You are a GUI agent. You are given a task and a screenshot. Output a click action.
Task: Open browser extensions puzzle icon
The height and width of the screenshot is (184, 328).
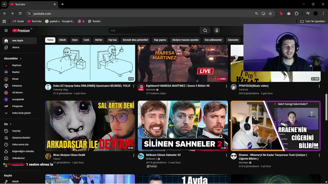[297, 14]
